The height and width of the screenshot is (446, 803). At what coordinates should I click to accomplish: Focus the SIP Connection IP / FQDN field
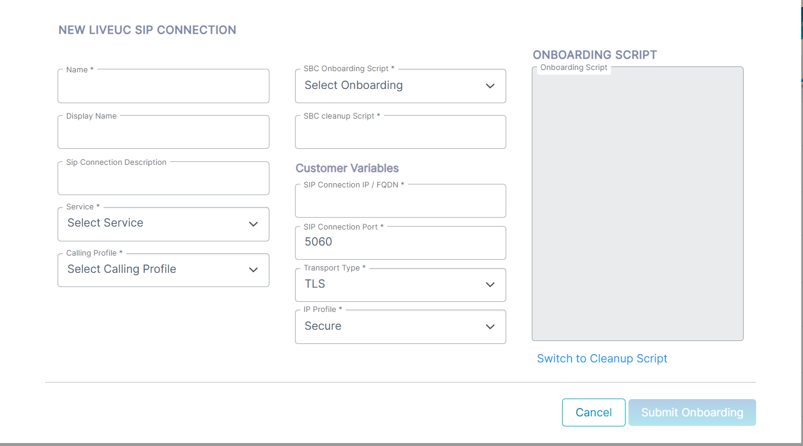401,200
